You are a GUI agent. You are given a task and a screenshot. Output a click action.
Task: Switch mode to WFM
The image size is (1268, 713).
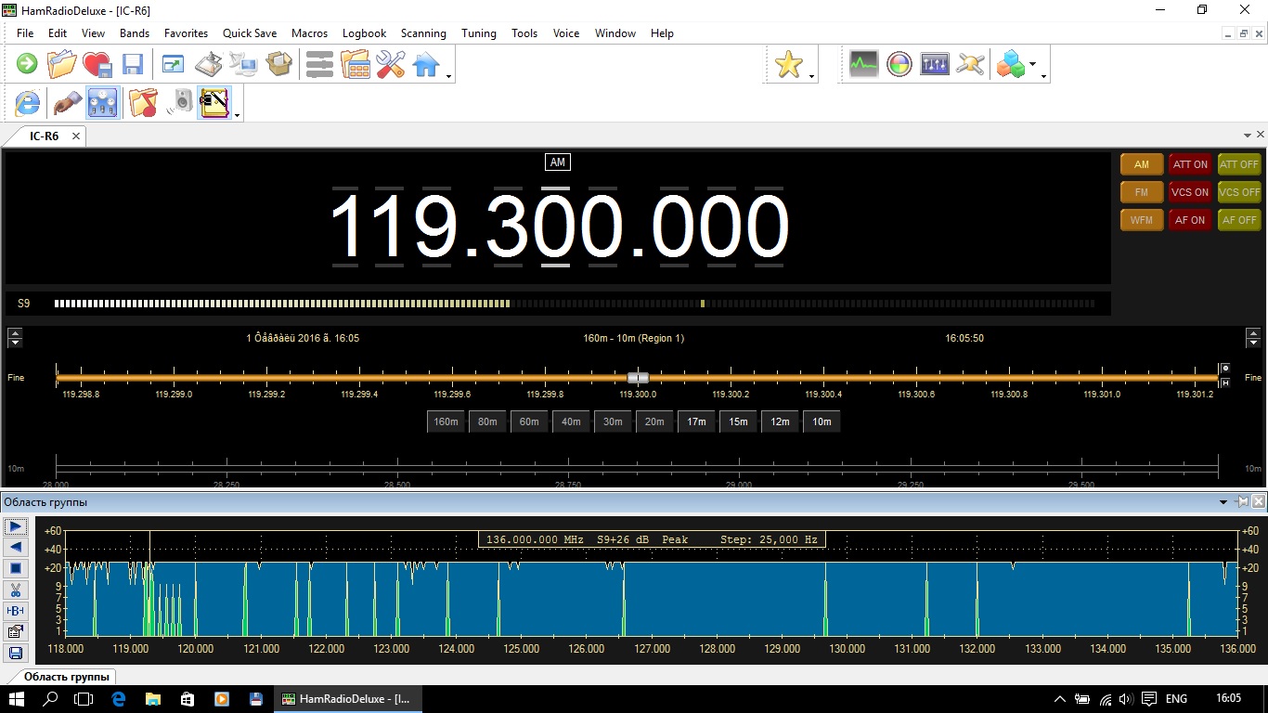[1142, 220]
